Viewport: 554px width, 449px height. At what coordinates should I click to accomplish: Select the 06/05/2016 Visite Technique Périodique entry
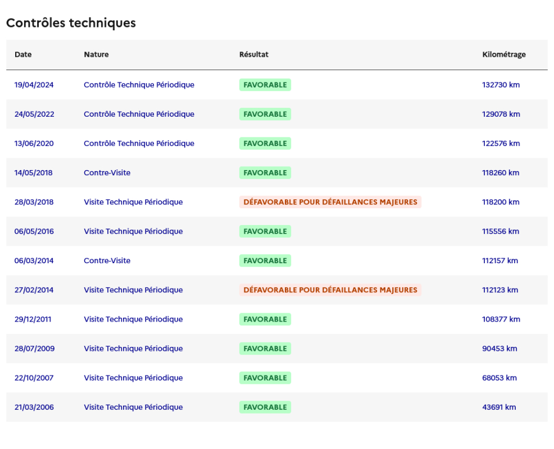133,231
